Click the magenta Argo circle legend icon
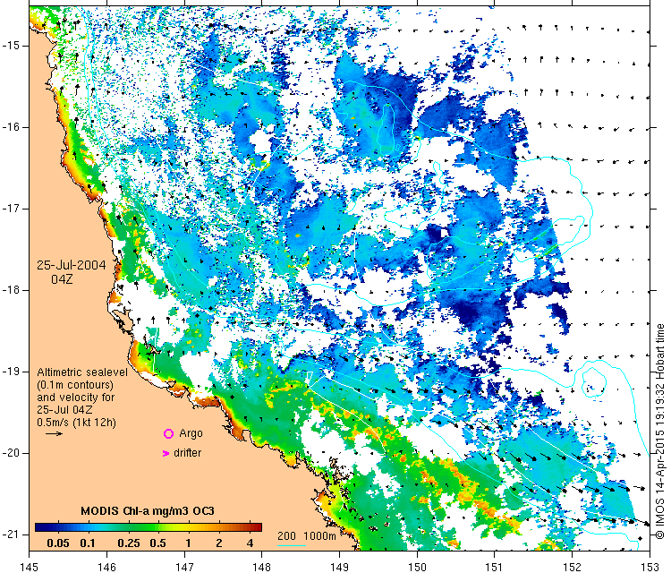Viewport: 671px width, 573px height. [x=168, y=434]
